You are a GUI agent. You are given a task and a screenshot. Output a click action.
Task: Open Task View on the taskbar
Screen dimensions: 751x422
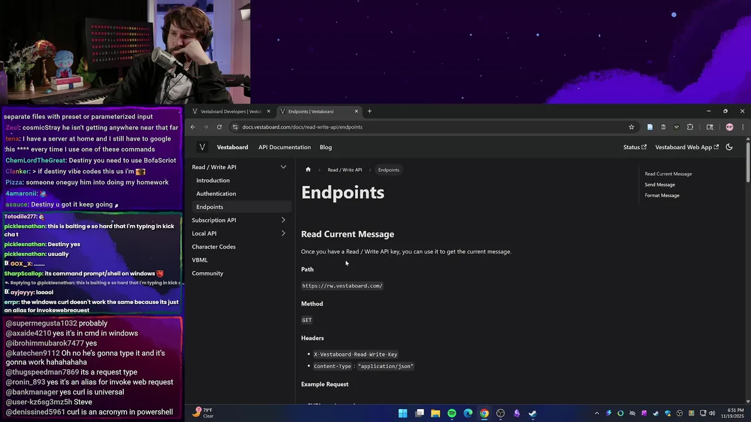click(x=420, y=413)
